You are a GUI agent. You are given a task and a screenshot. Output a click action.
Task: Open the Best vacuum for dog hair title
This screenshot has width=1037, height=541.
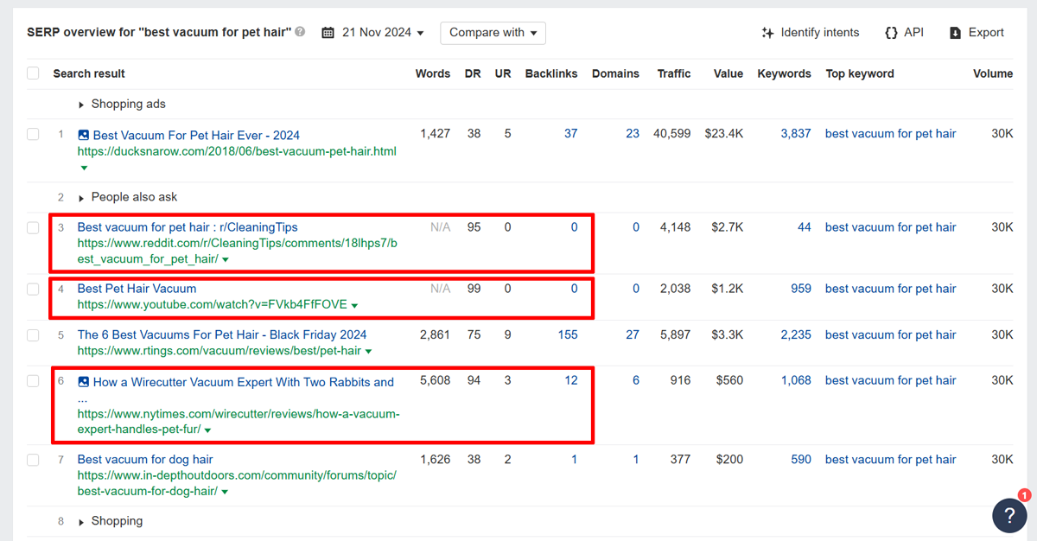[x=145, y=460]
